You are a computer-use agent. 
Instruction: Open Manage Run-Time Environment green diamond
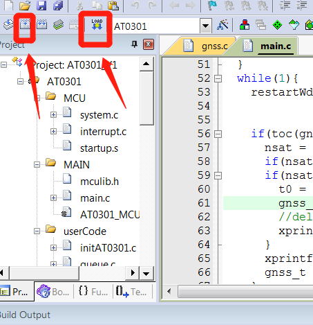pos(277,24)
